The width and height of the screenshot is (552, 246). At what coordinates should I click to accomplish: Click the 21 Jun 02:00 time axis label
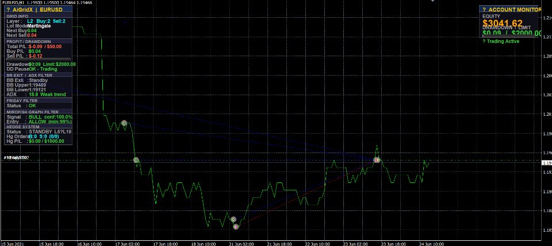pyautogui.click(x=241, y=244)
